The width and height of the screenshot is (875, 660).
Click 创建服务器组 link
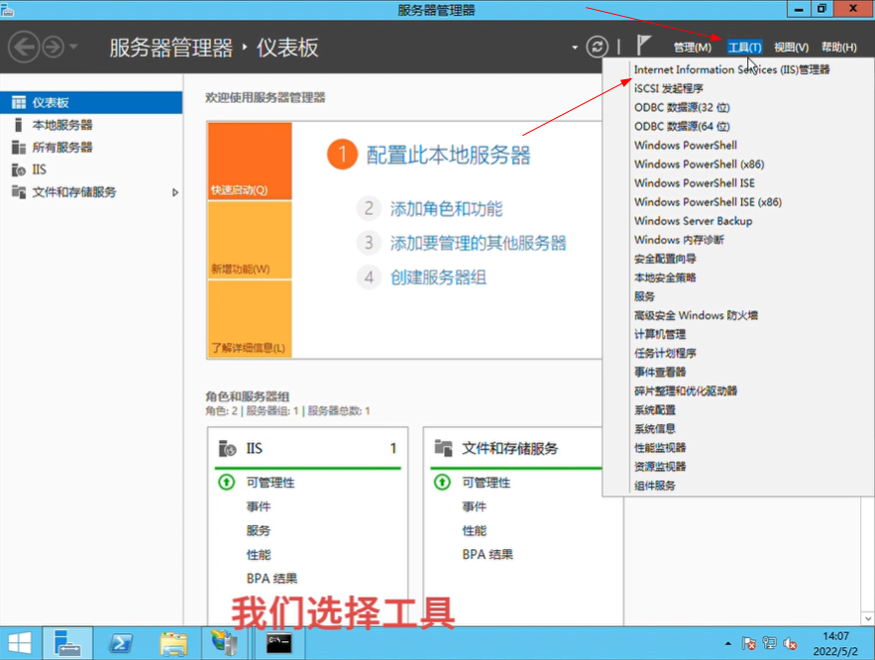438,277
